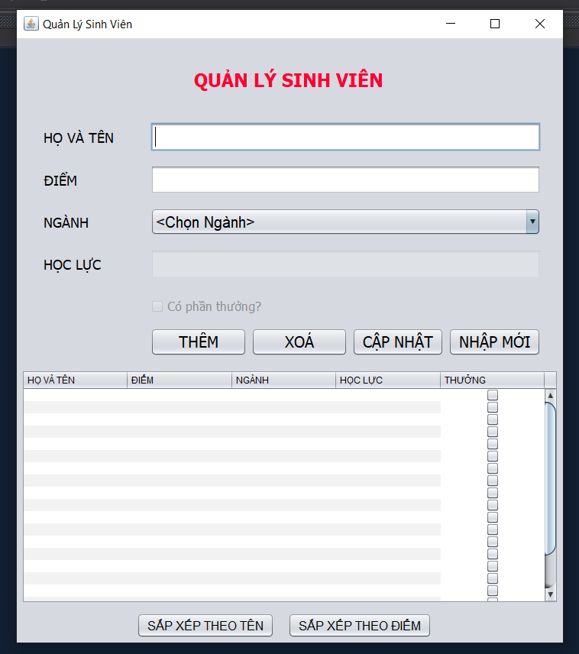The width and height of the screenshot is (579, 654).
Task: Click the table scrollbar up arrow
Action: click(550, 395)
